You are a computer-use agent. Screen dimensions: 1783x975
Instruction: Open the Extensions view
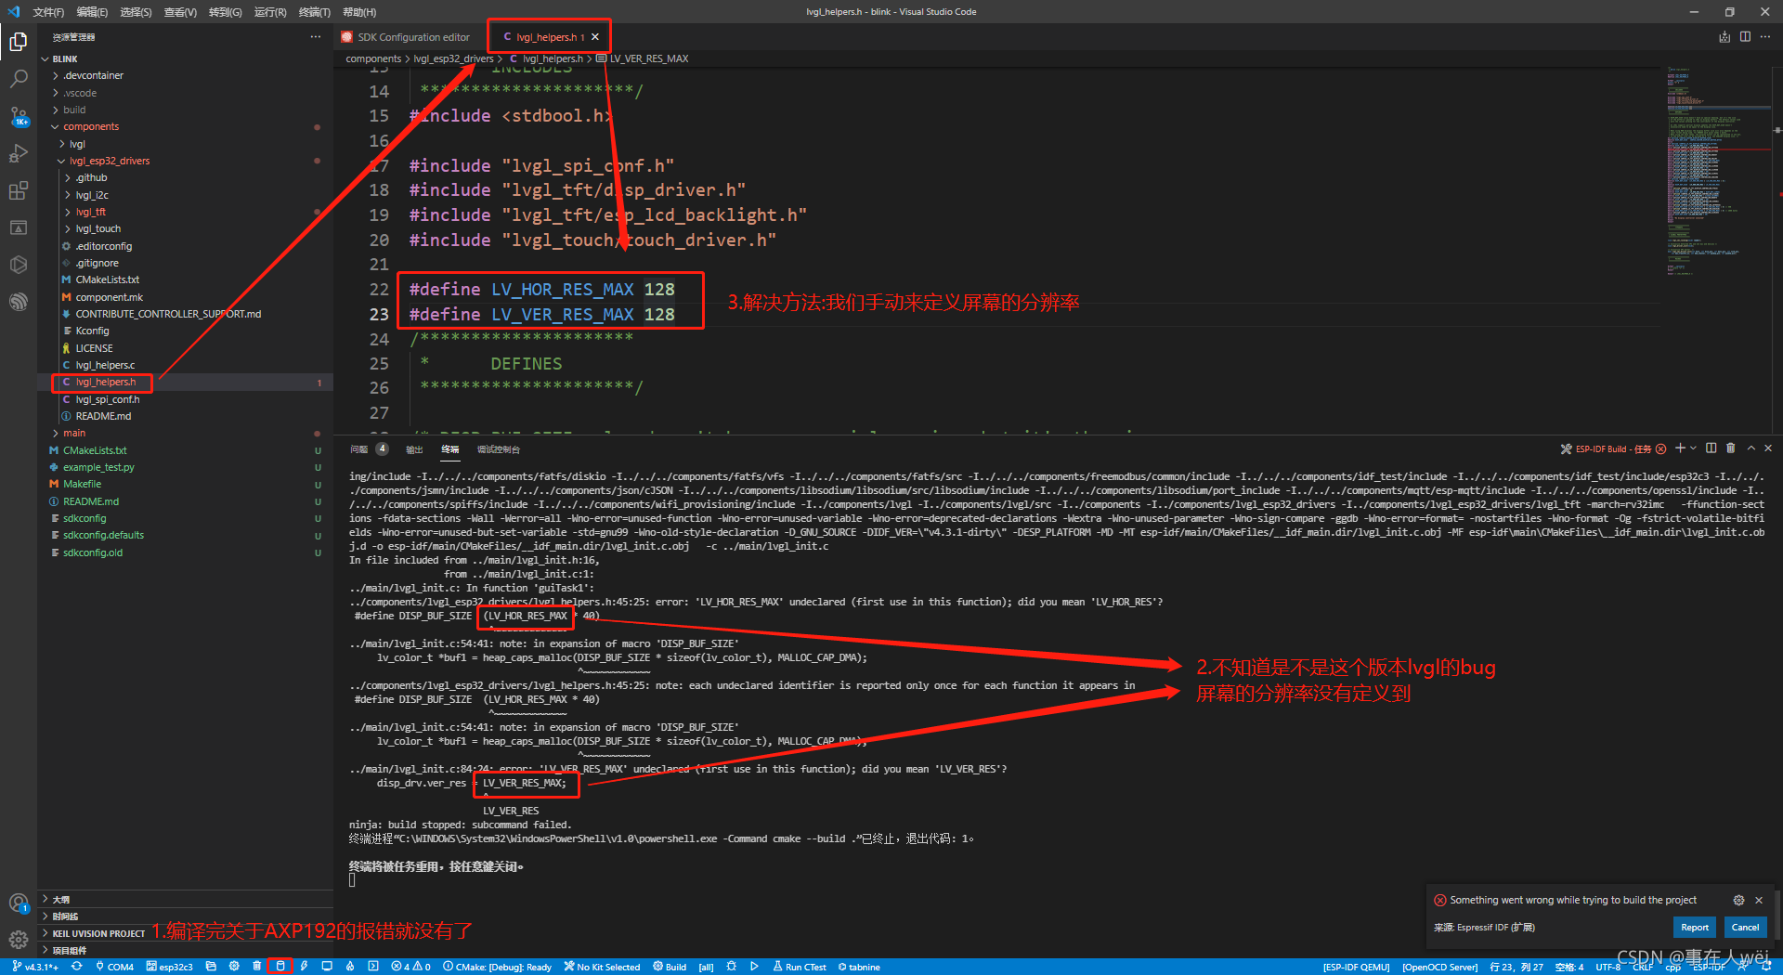[19, 190]
